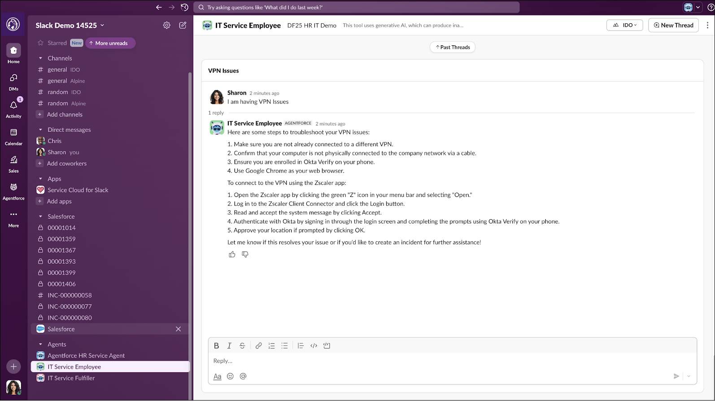
Task: Click the send message arrow
Action: [676, 376]
